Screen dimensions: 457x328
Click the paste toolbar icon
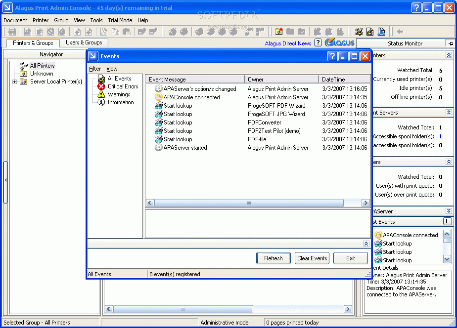point(127,32)
